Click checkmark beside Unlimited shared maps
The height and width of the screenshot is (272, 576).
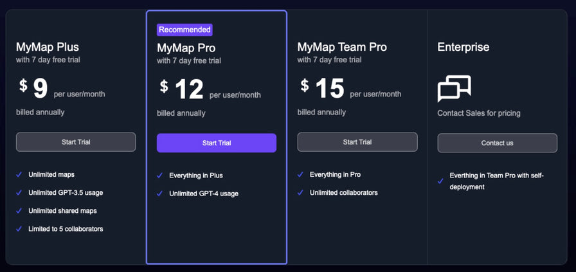click(x=19, y=211)
